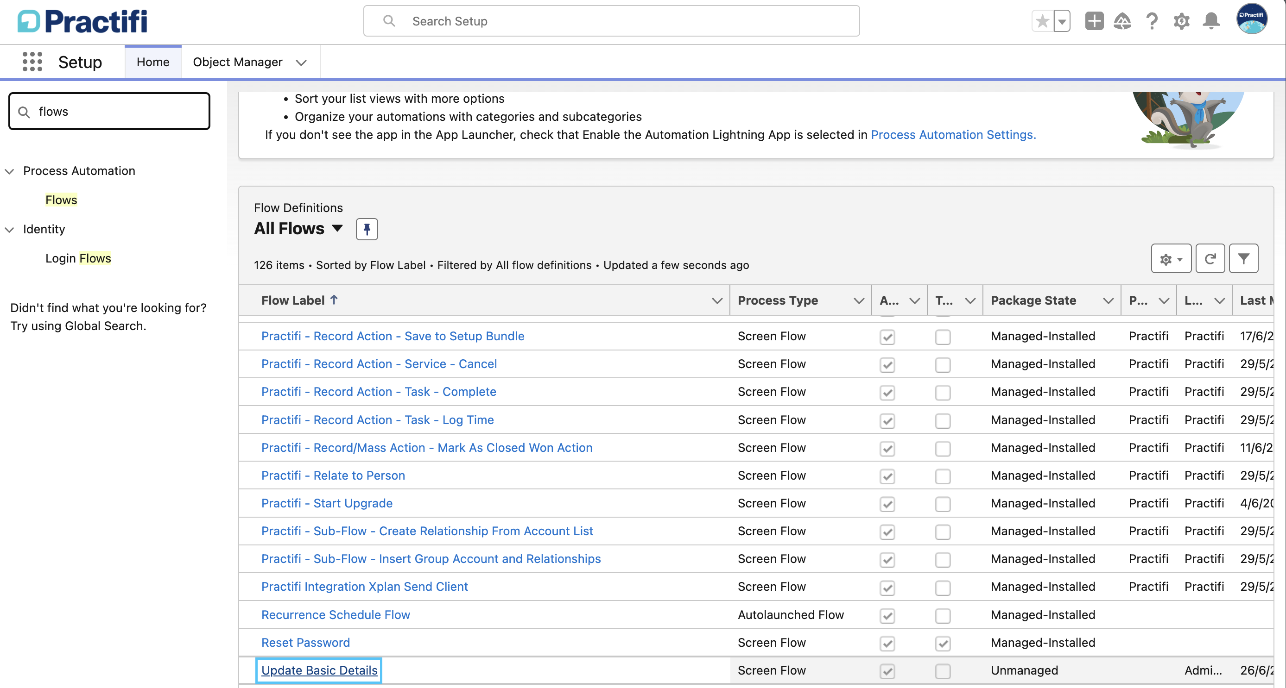Collapse the Identity section
The width and height of the screenshot is (1286, 688).
click(x=9, y=230)
